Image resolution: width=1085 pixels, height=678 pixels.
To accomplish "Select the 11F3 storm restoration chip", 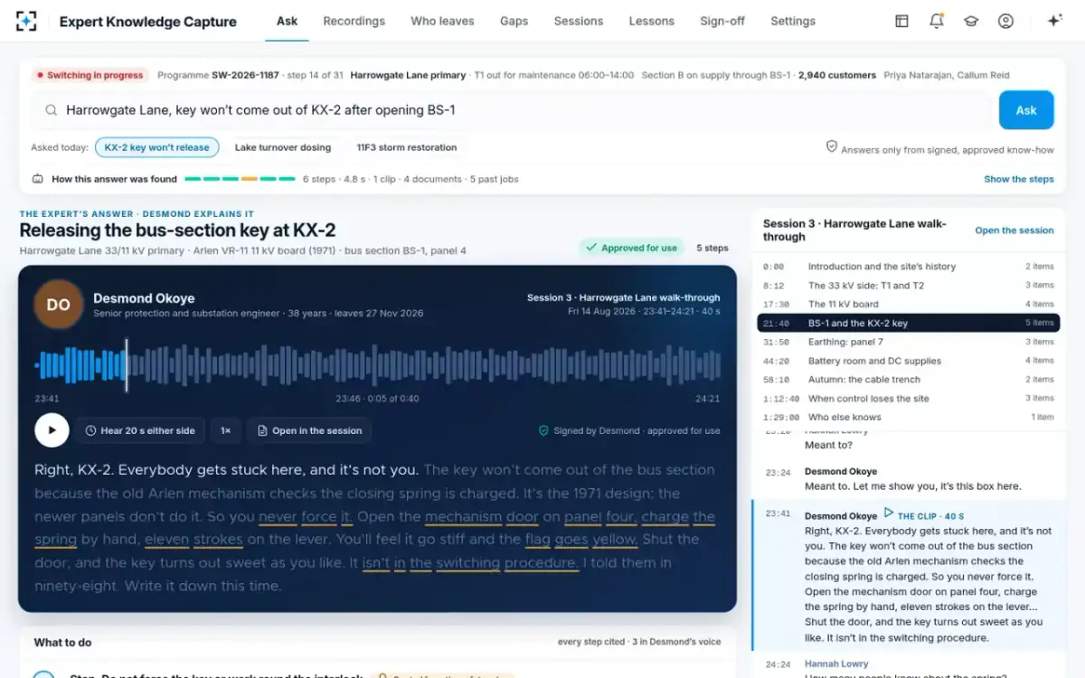I will [x=407, y=147].
